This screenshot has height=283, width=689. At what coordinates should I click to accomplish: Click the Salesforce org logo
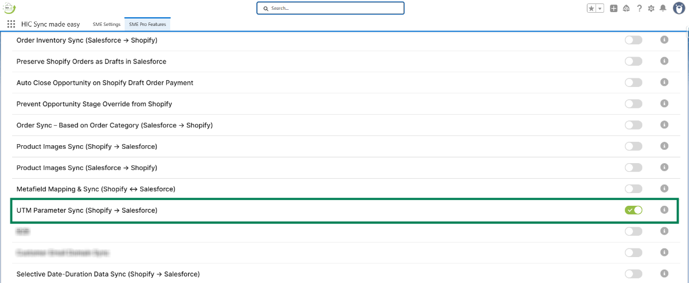point(9,8)
